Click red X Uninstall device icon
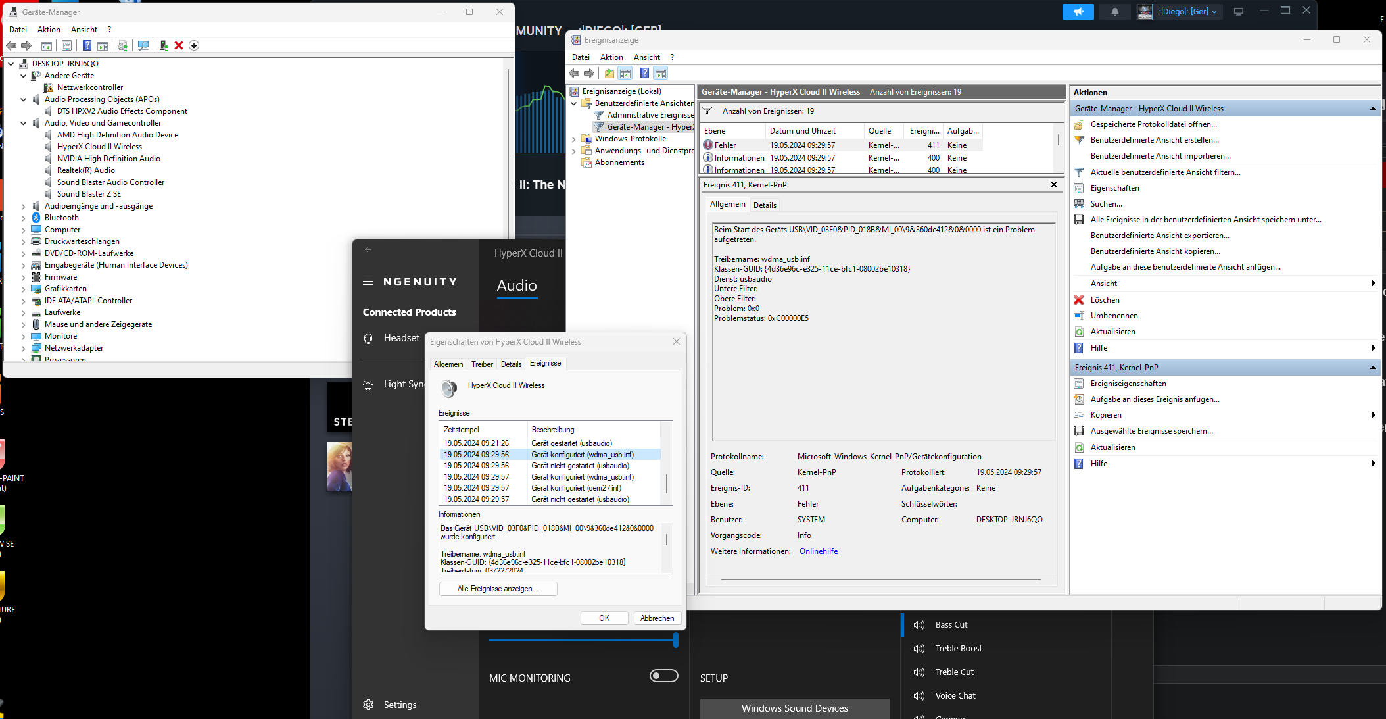Viewport: 1386px width, 719px height. pyautogui.click(x=179, y=45)
